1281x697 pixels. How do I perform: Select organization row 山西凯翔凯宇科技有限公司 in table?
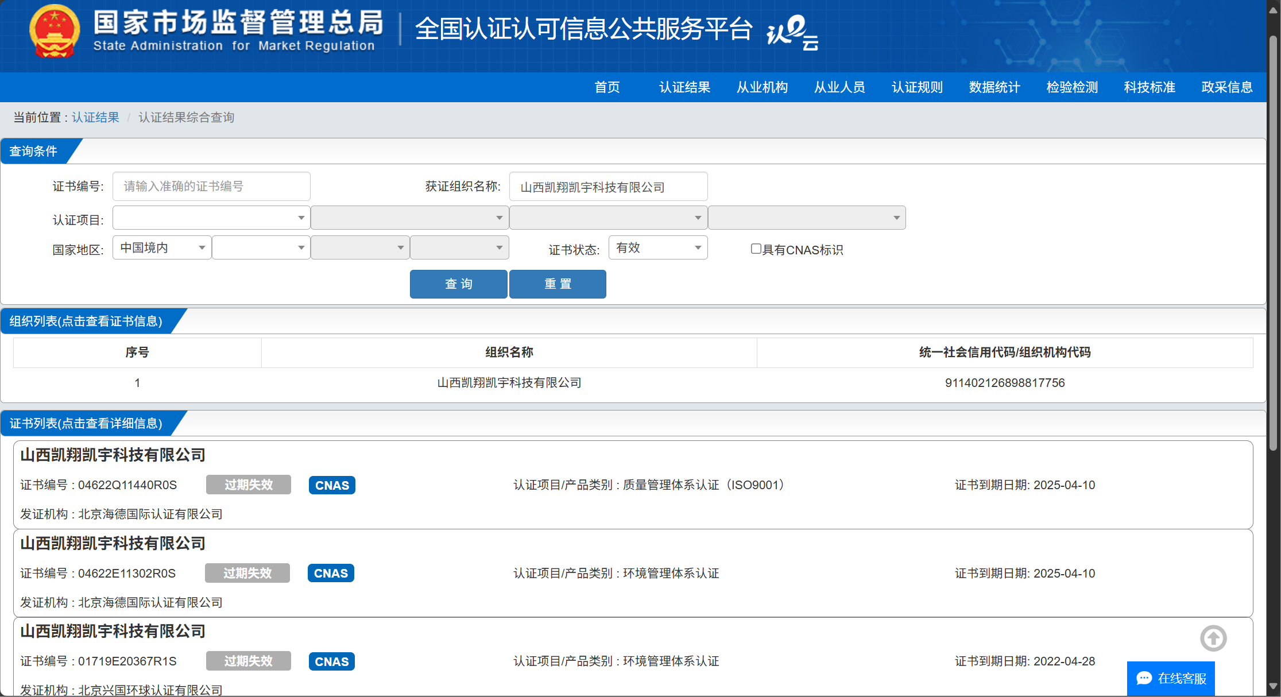click(x=633, y=383)
